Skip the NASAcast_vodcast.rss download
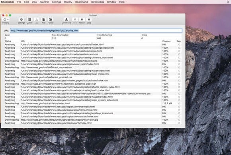This screenshot has width=231, height=155. (x=179, y=68)
